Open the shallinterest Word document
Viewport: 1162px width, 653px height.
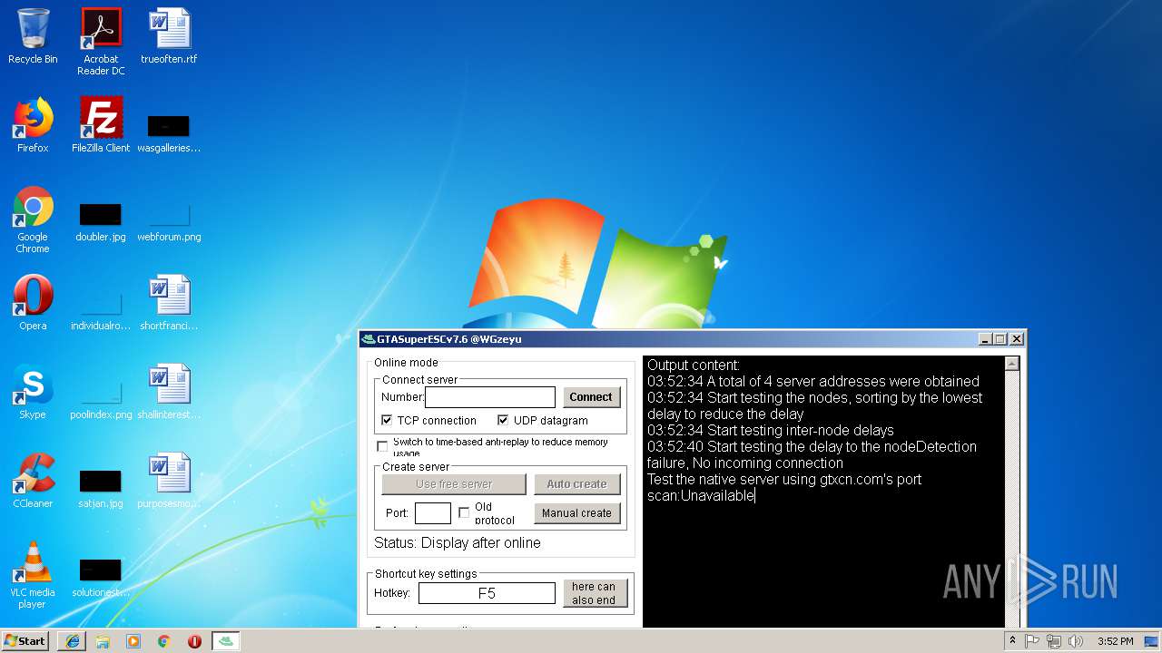click(169, 392)
